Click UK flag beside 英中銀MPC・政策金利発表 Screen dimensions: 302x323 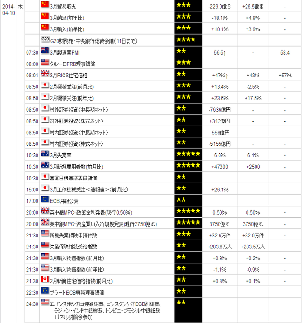45,210
